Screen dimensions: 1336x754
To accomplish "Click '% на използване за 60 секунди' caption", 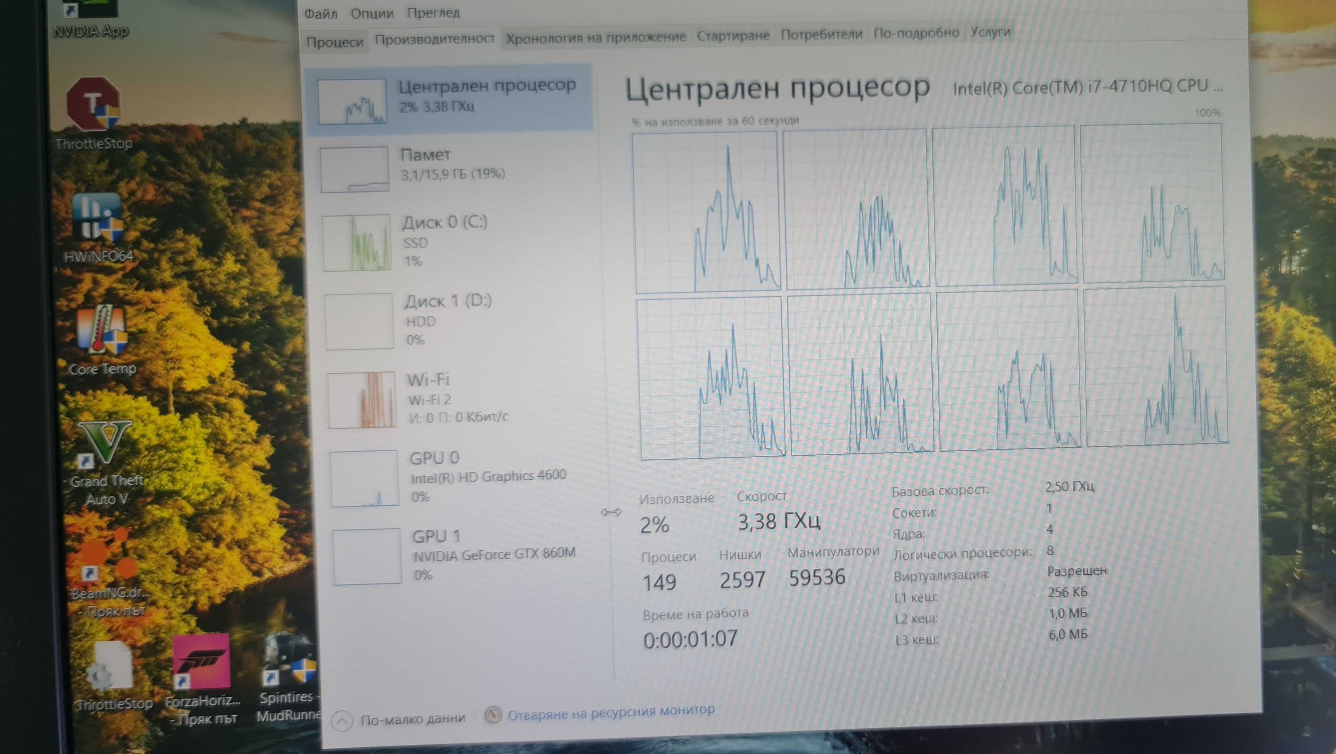I will (x=715, y=121).
